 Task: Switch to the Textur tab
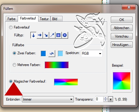[44, 19]
